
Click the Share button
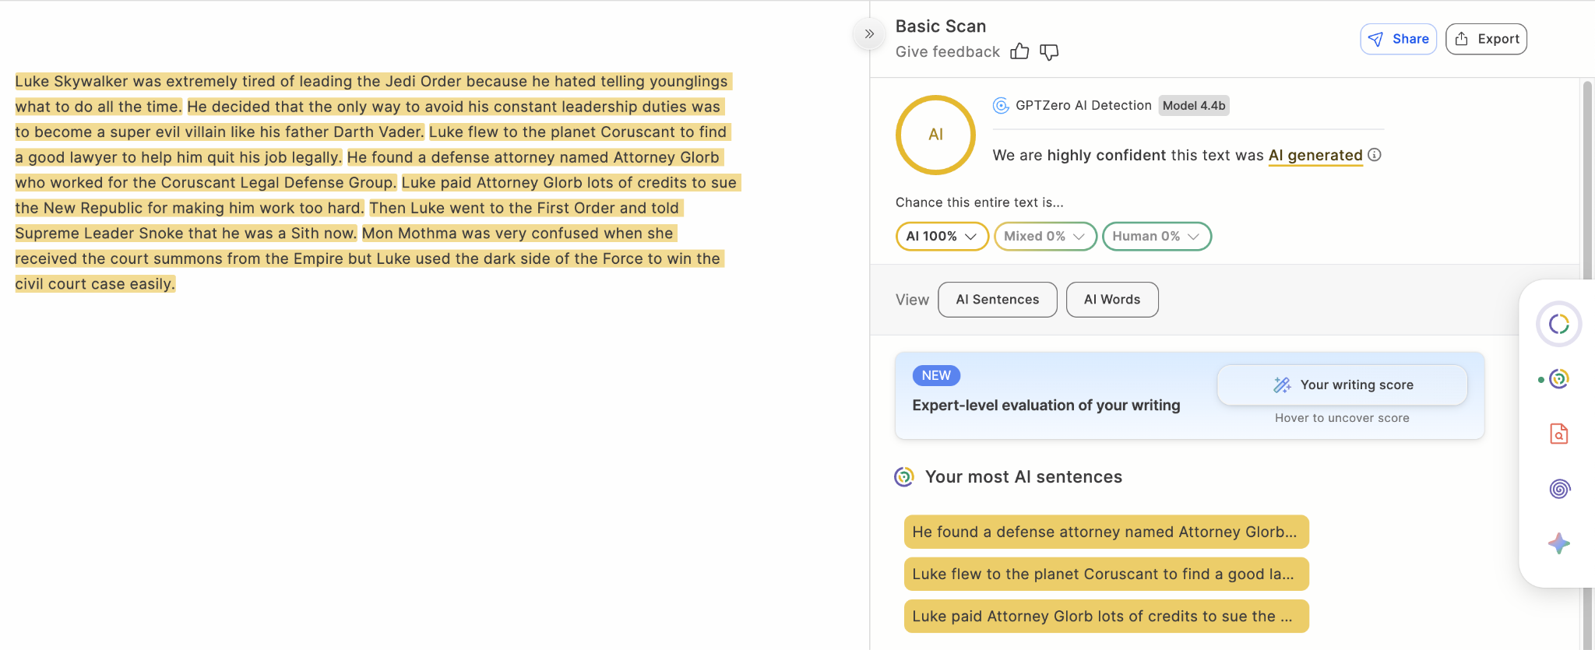(1399, 39)
